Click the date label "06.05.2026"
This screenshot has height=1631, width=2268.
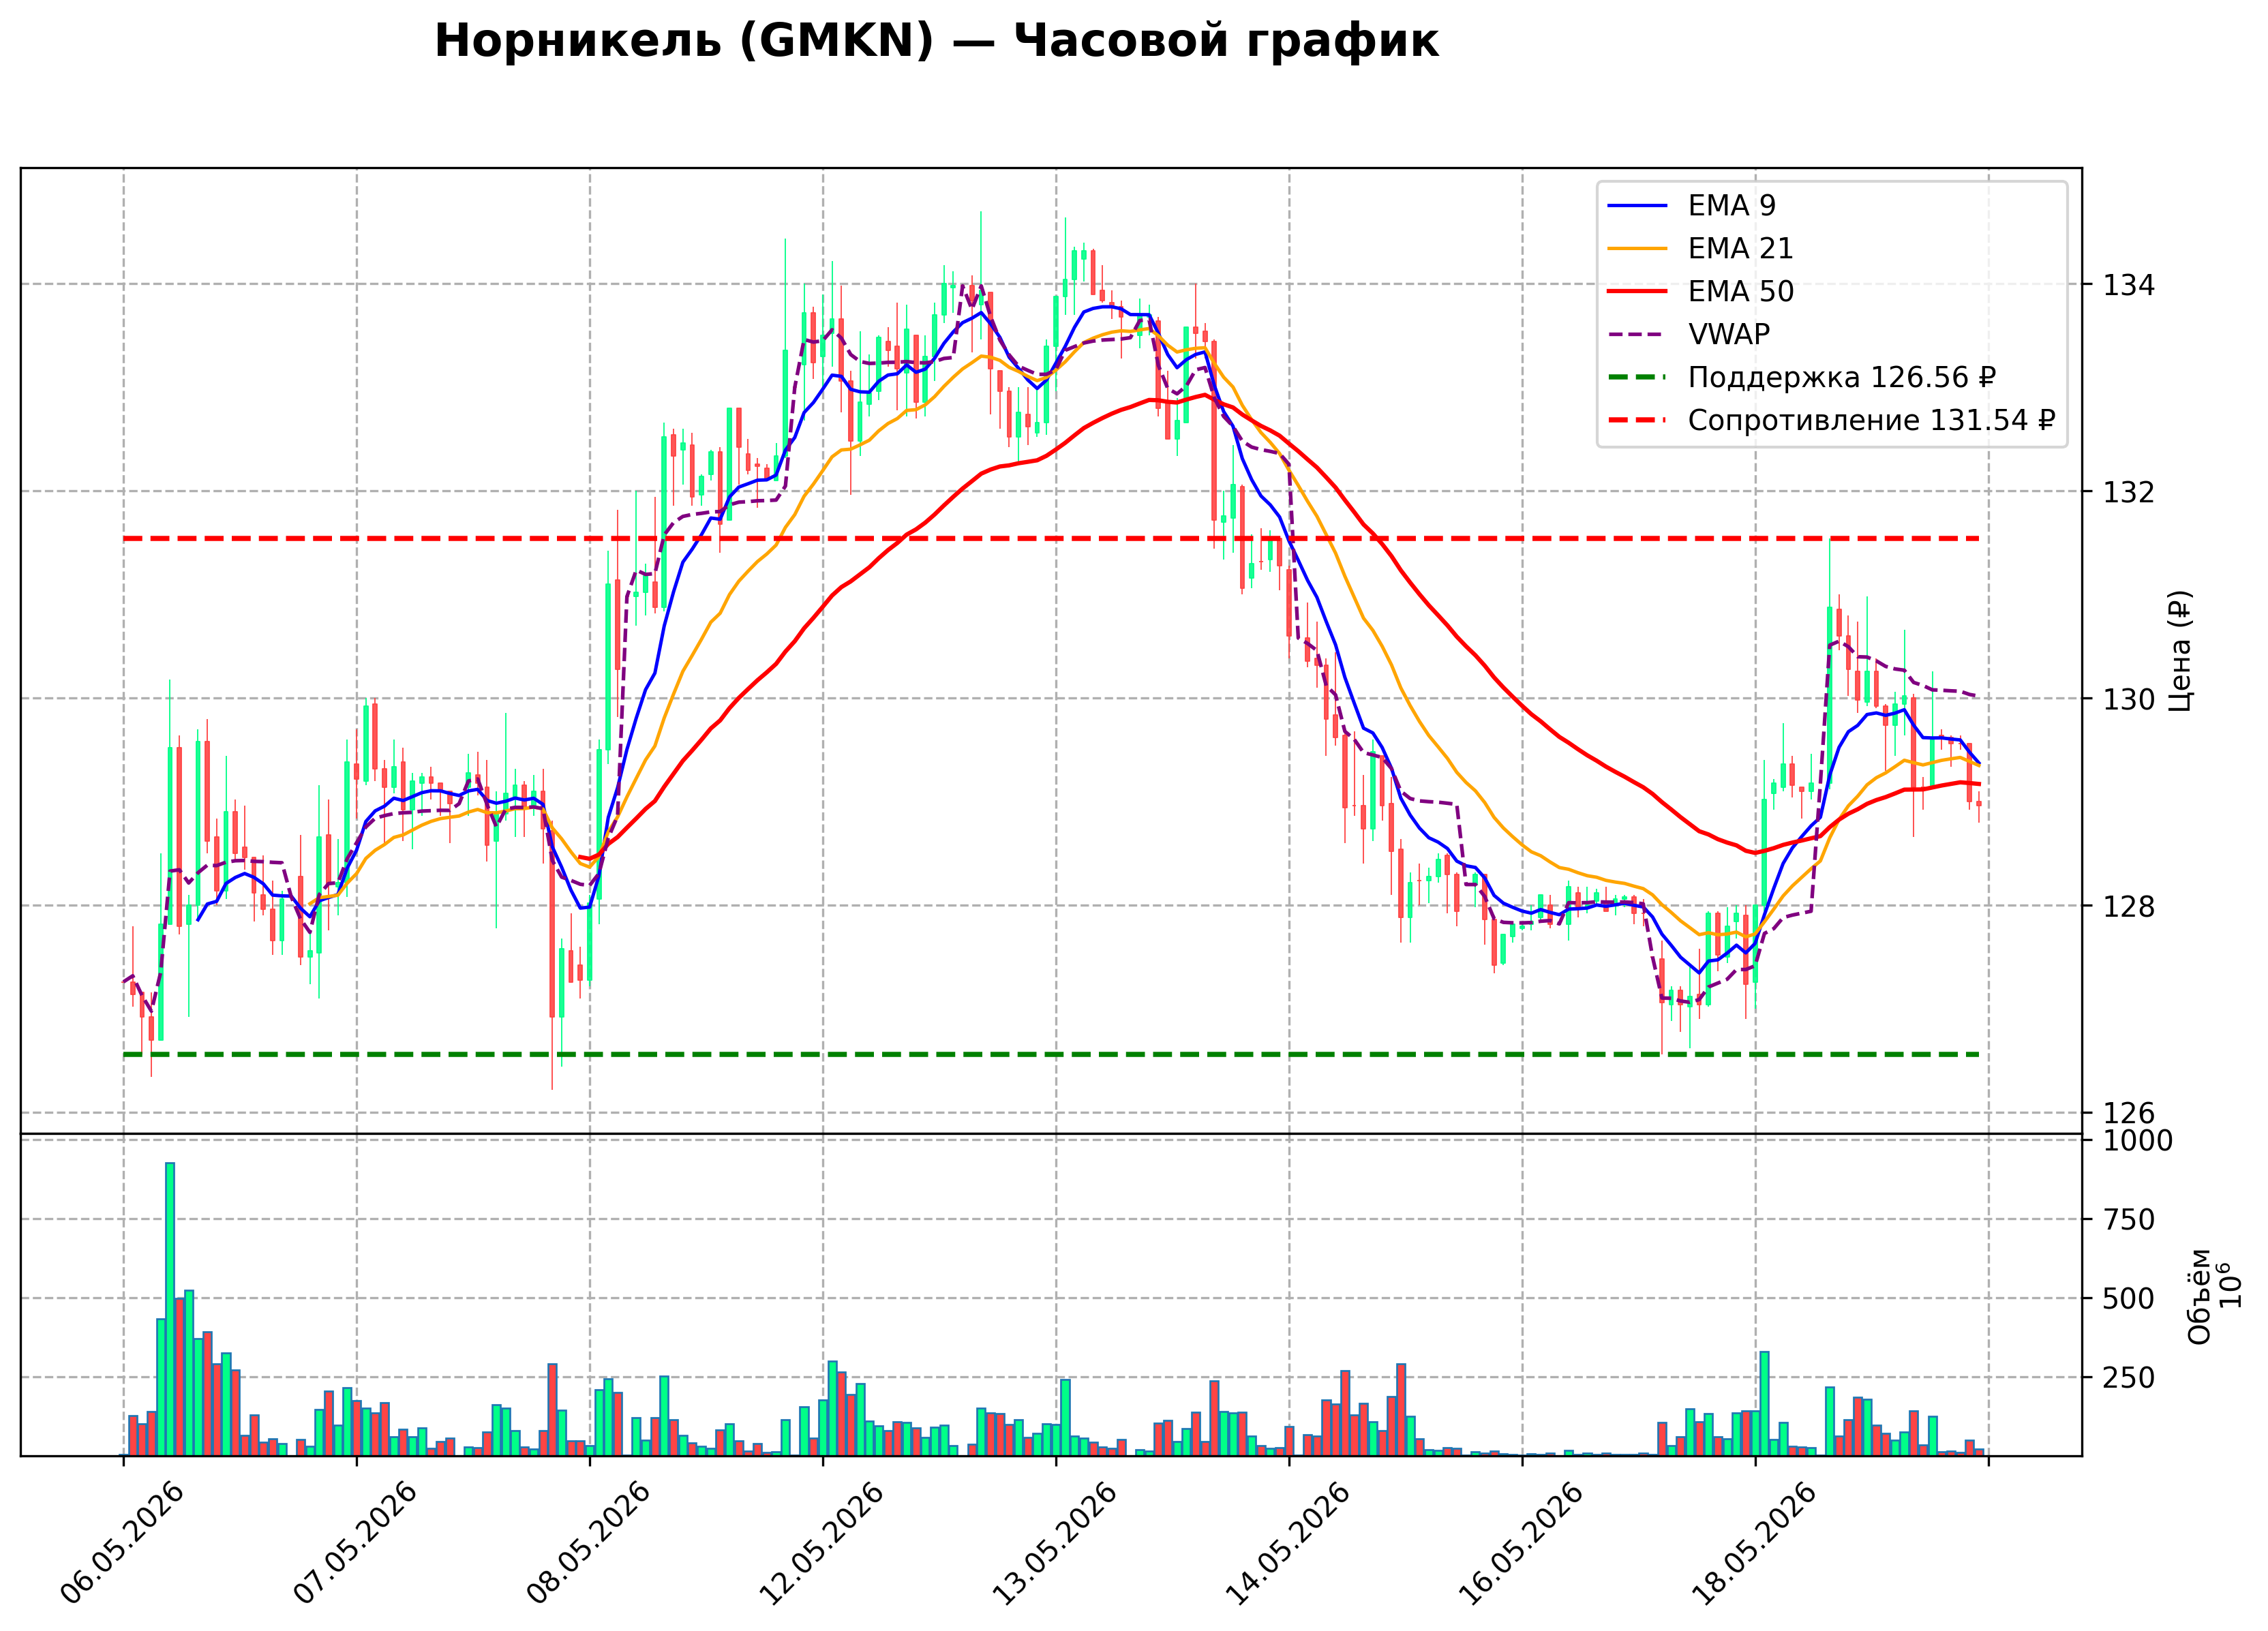(x=122, y=1543)
